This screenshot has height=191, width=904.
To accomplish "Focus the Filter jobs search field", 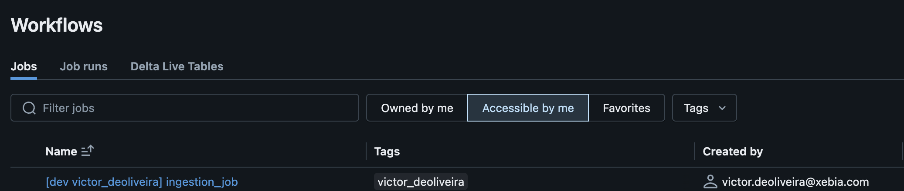I will pyautogui.click(x=185, y=108).
